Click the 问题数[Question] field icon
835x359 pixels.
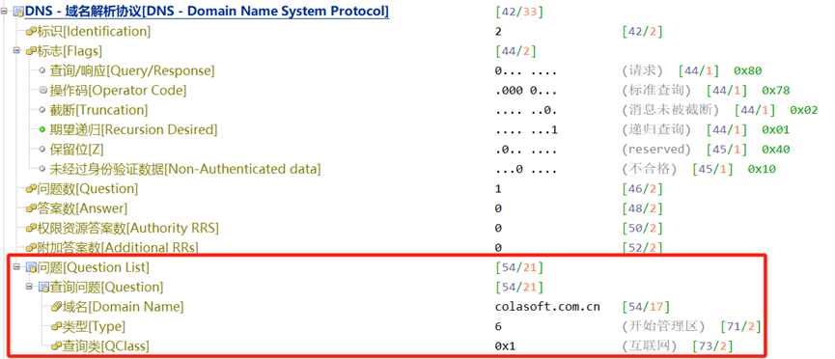pos(31,189)
